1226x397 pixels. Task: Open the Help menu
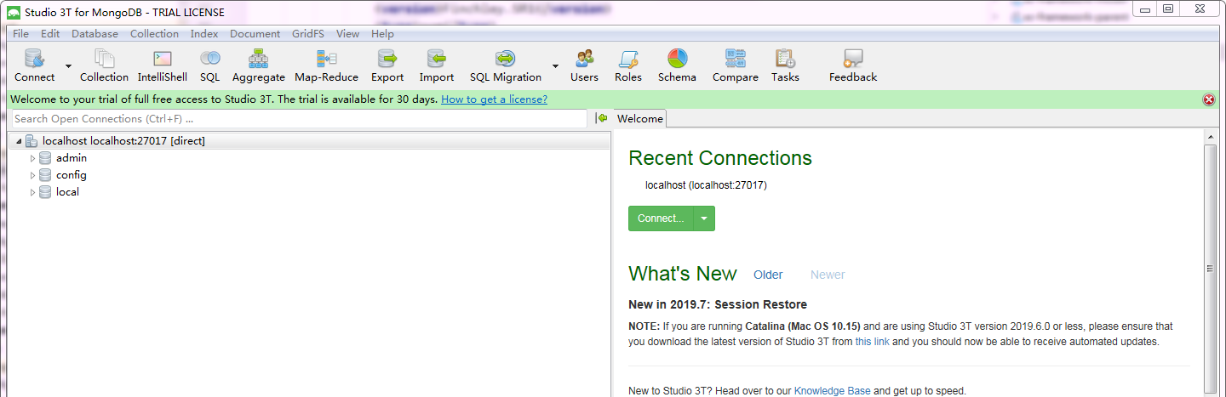382,34
